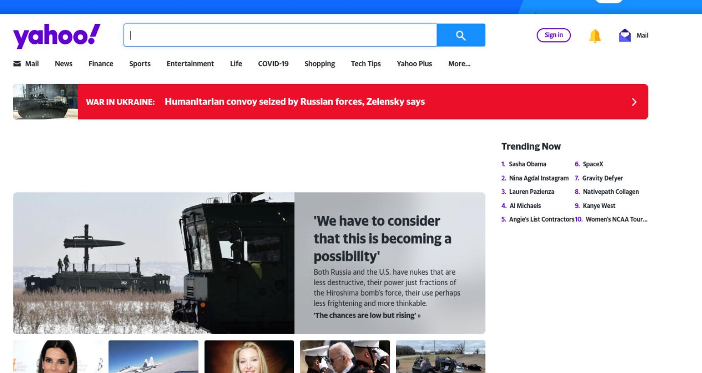
Task: Click WAR IN UKRAINE label
Action: tap(120, 102)
